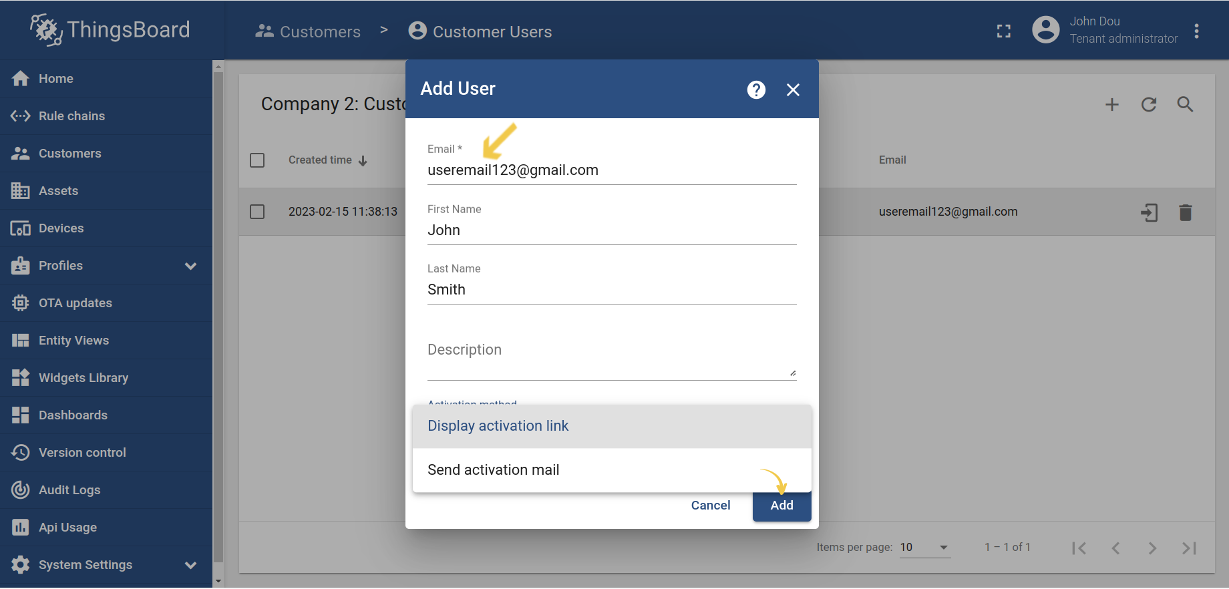Open the three-dot user menu
This screenshot has height=589, width=1229.
[1196, 31]
